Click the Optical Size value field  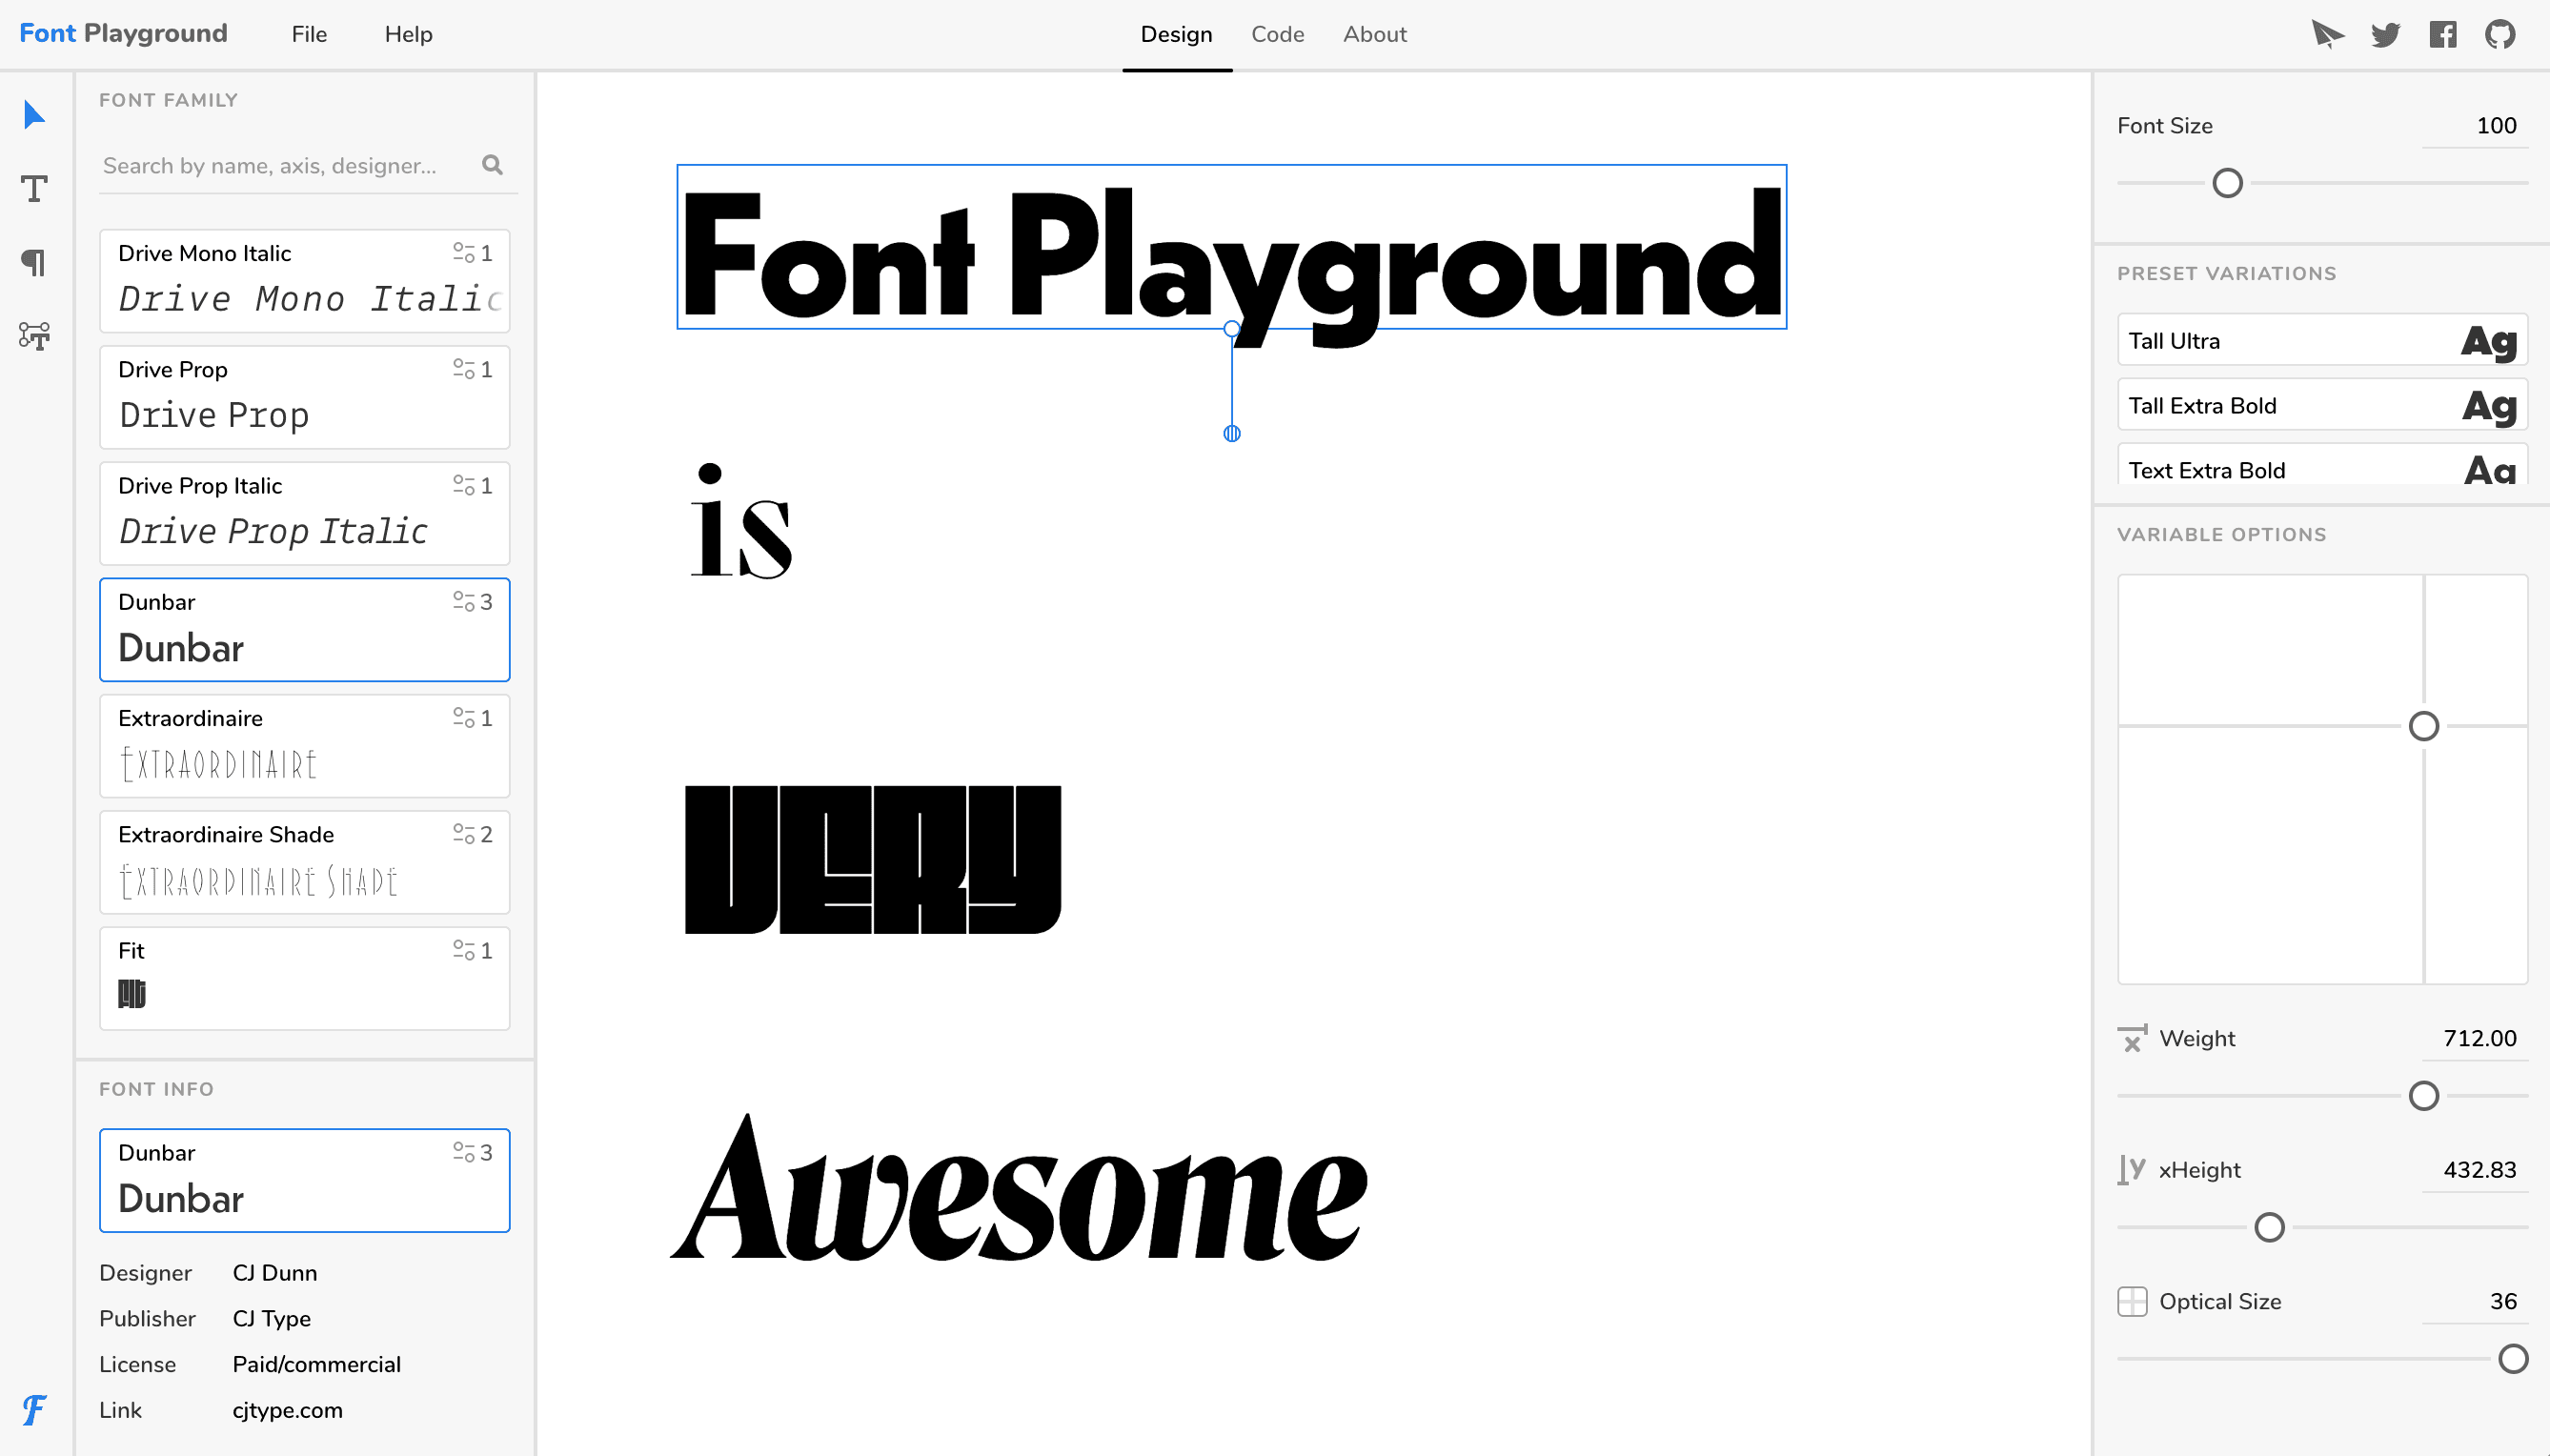pos(2475,1302)
